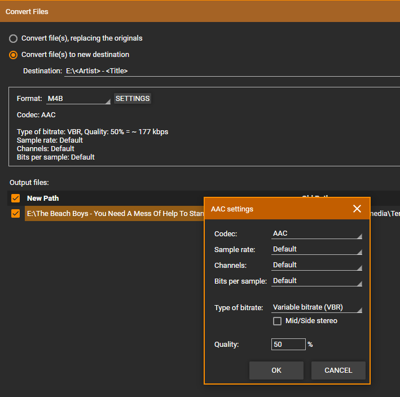Select 'Convert file(s), replacing the originals' option

pos(14,39)
